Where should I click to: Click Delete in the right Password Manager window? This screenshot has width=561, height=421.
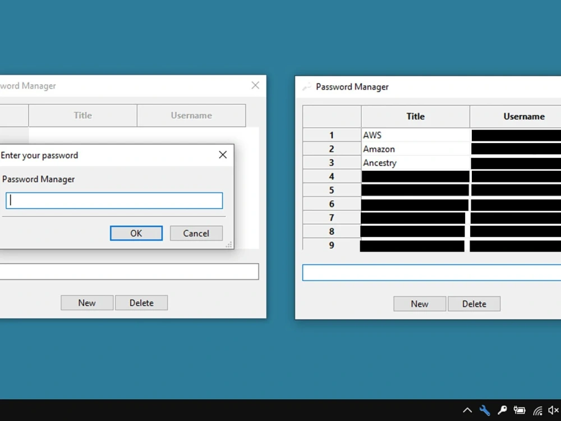474,304
